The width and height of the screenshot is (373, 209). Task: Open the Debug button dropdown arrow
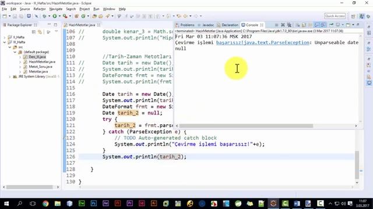49,16
